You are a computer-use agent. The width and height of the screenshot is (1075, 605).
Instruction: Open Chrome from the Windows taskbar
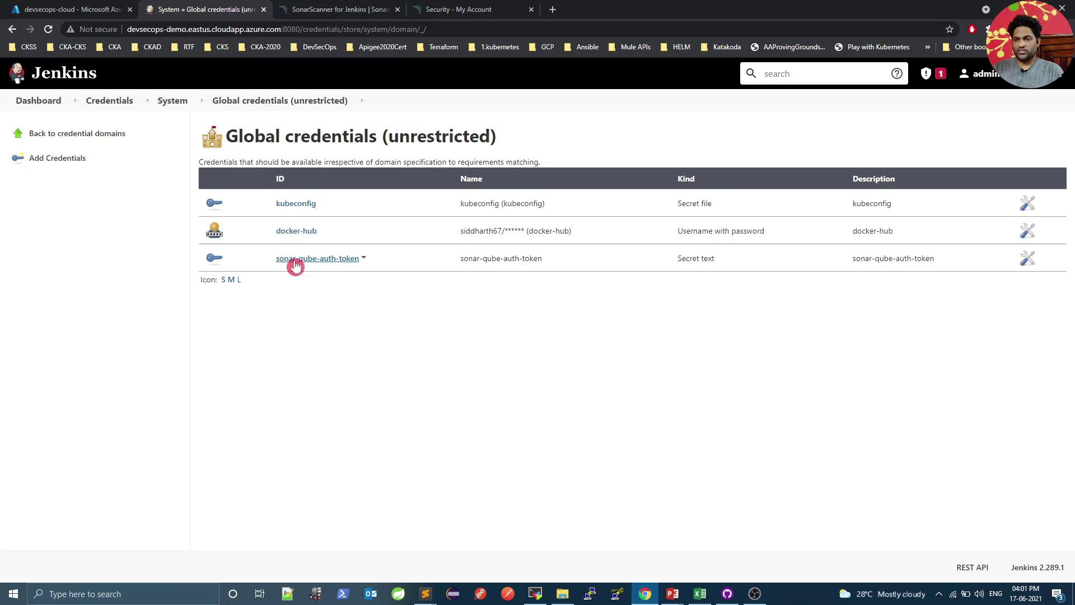(x=645, y=594)
